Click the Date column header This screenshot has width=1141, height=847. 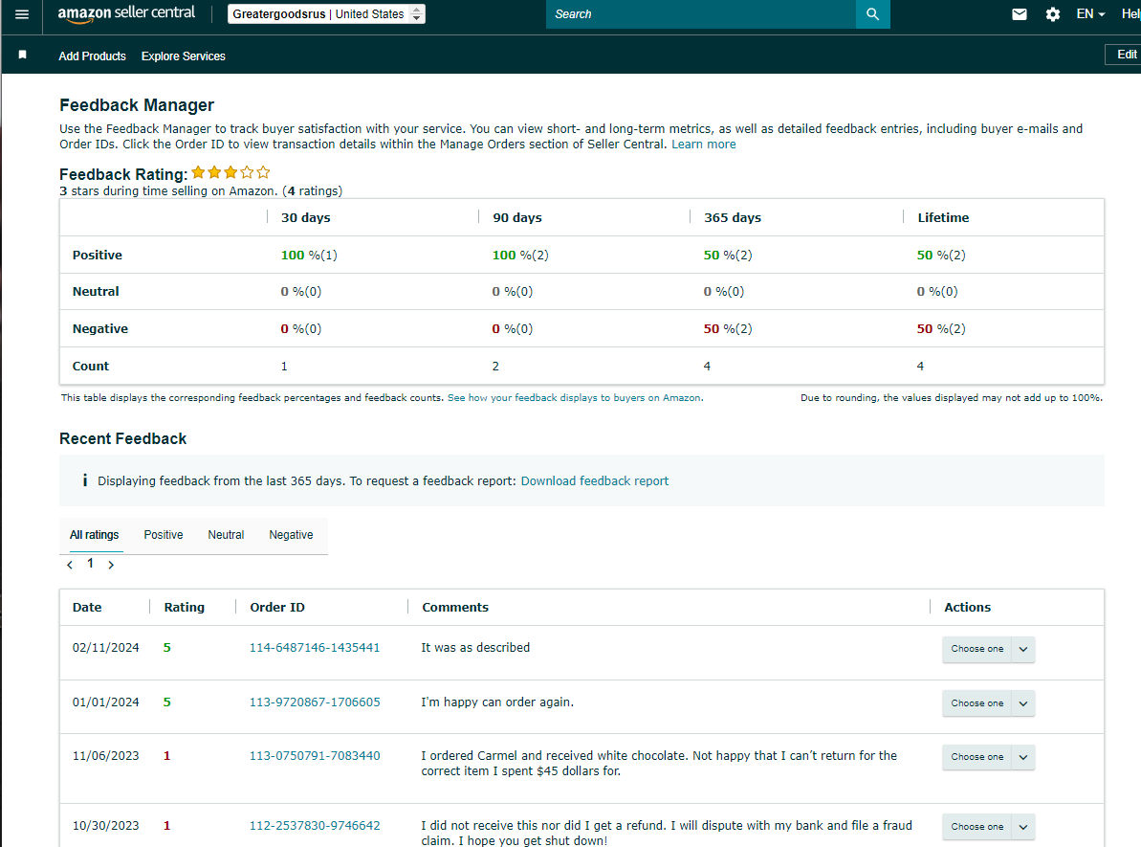pos(87,608)
